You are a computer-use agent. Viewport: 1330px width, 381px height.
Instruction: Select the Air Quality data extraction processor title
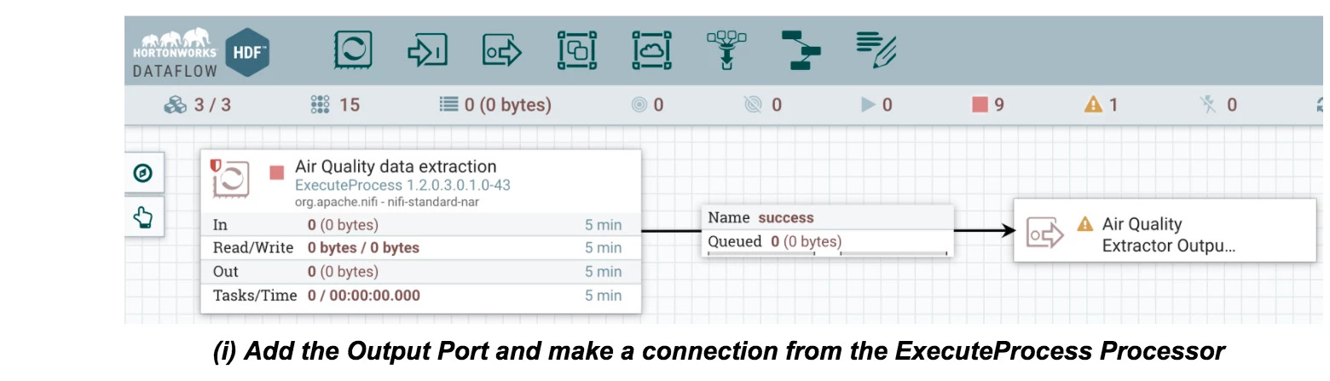(396, 166)
